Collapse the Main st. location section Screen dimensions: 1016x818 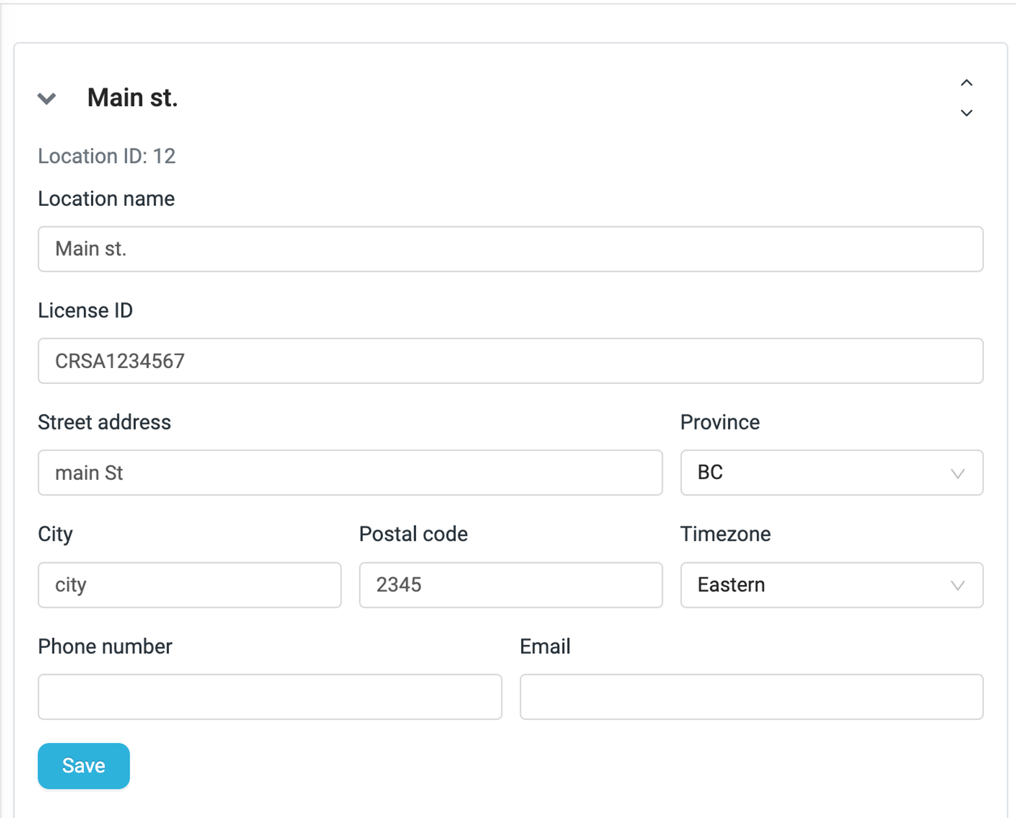click(47, 98)
